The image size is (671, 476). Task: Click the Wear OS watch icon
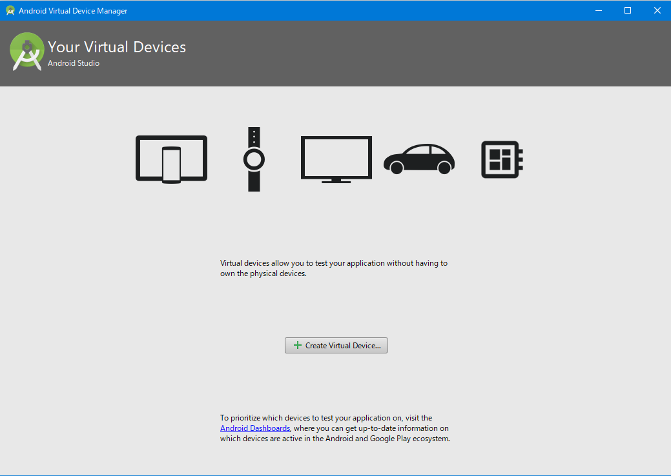[x=254, y=159]
